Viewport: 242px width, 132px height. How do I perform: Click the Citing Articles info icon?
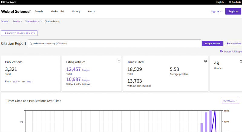119,61
